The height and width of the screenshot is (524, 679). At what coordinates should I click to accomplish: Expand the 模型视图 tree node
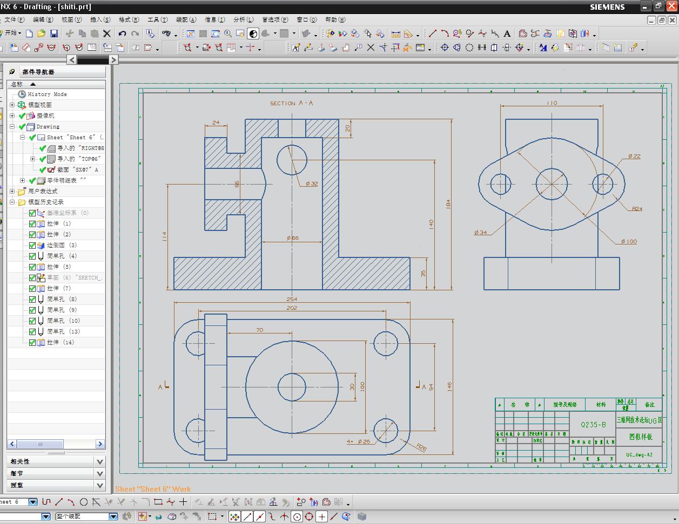(x=12, y=105)
